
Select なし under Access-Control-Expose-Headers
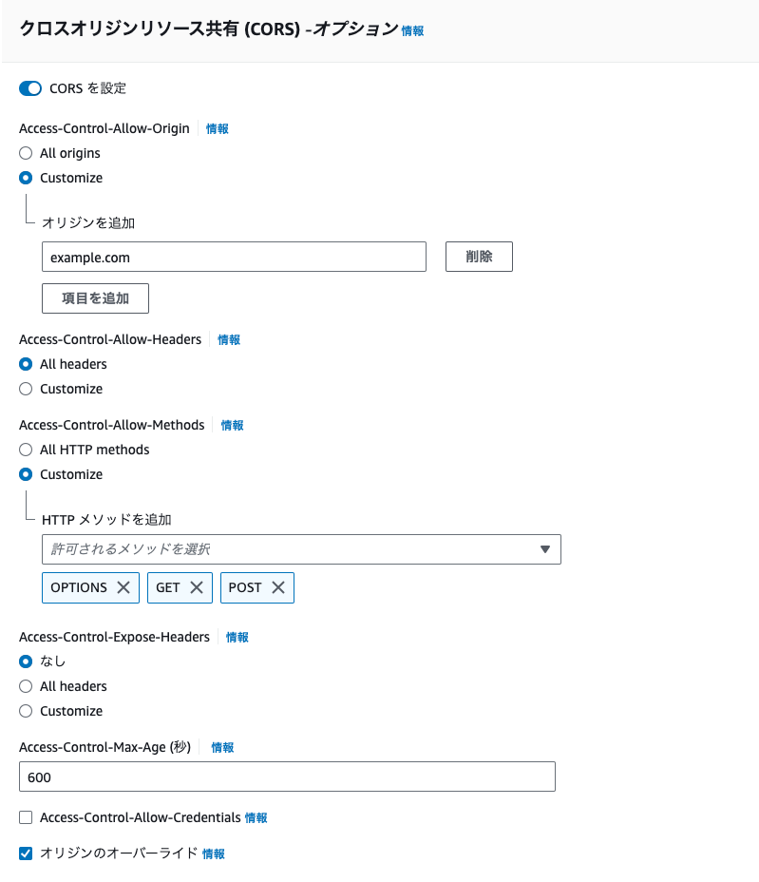coord(26,661)
